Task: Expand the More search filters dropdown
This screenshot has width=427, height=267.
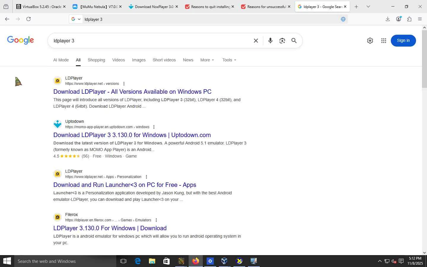Action: pos(207,60)
